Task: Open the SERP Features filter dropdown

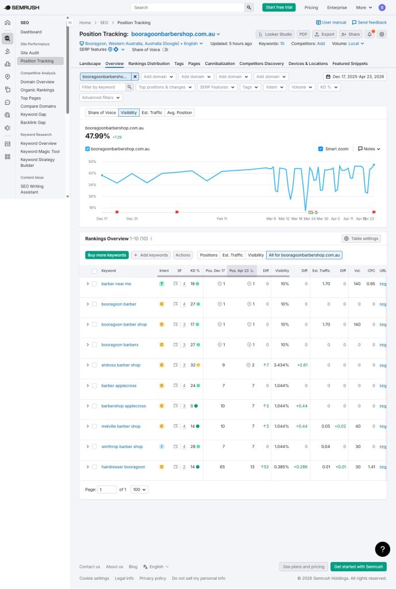Action: [x=217, y=87]
